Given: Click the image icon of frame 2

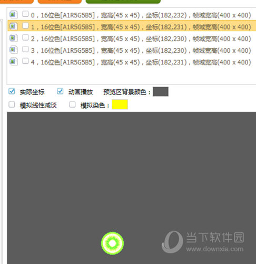Looking at the screenshot, I should pyautogui.click(x=13, y=38).
